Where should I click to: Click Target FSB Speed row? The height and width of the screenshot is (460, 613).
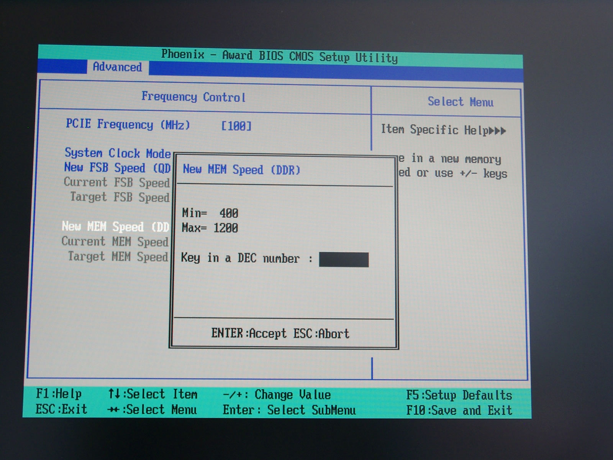coord(120,197)
